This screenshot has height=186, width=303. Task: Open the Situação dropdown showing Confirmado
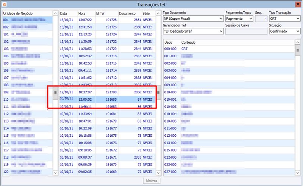(x=285, y=31)
